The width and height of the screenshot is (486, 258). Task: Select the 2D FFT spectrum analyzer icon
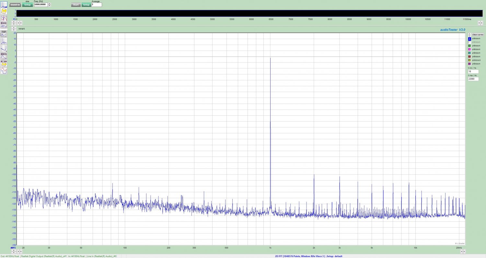(4, 5)
